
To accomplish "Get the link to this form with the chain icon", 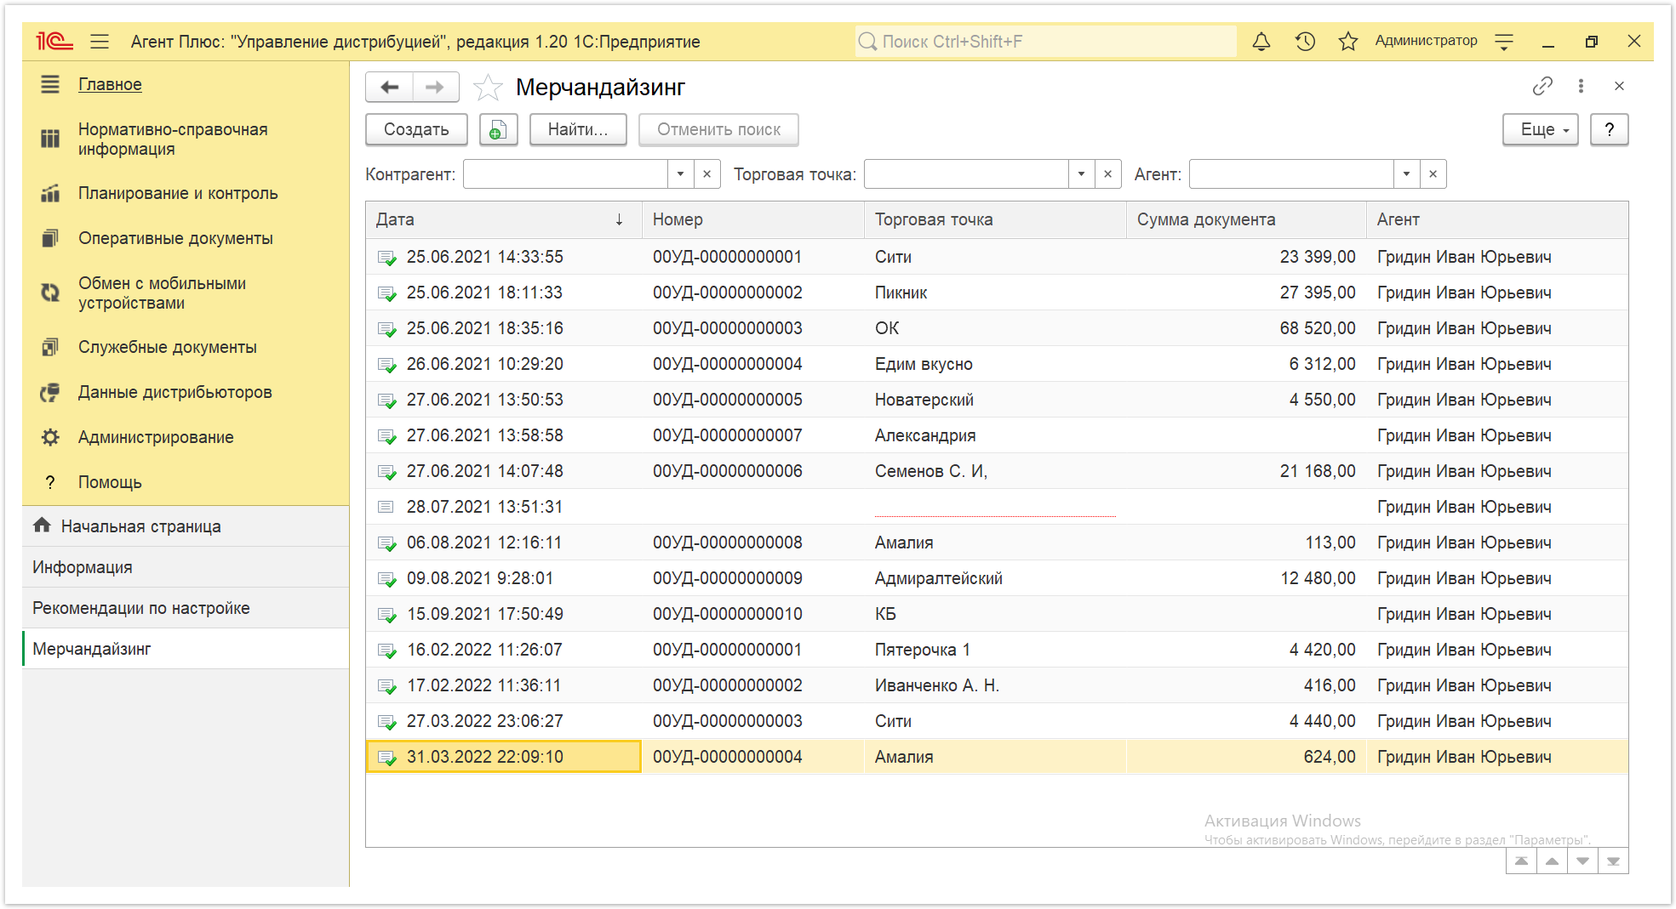I will click(x=1542, y=87).
